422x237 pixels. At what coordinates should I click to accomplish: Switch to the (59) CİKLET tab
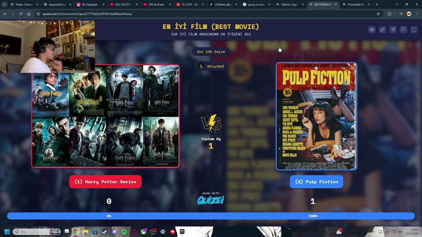click(x=123, y=5)
